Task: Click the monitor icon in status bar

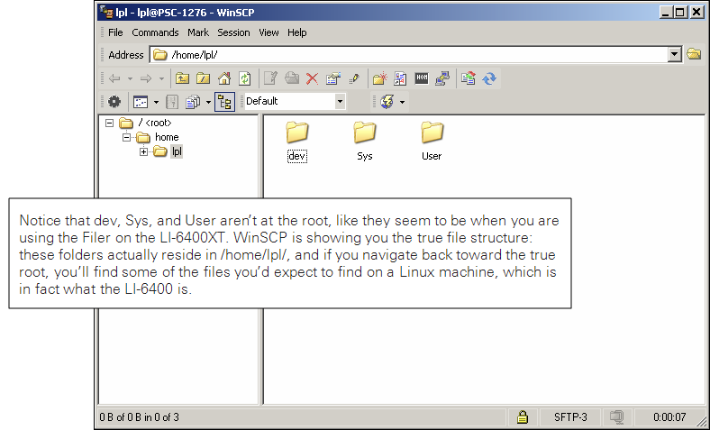Action: pos(616,416)
